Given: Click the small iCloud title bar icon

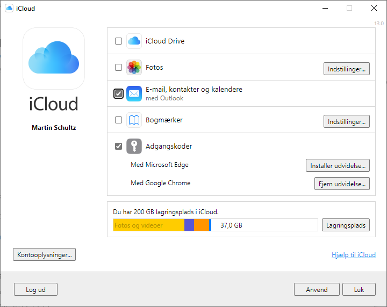Looking at the screenshot, I should (x=9, y=9).
